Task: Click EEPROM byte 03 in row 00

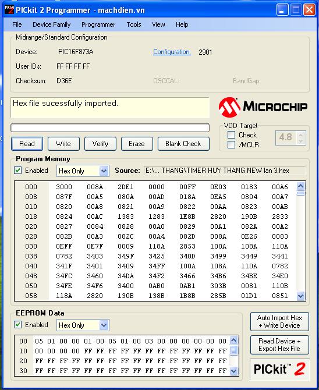Action: tap(149, 341)
